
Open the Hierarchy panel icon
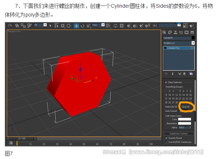tap(175, 32)
